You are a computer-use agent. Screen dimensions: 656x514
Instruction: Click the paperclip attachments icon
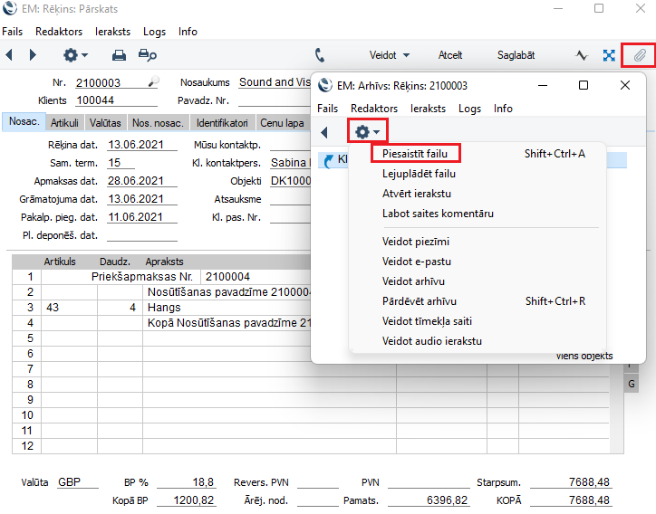click(x=639, y=55)
